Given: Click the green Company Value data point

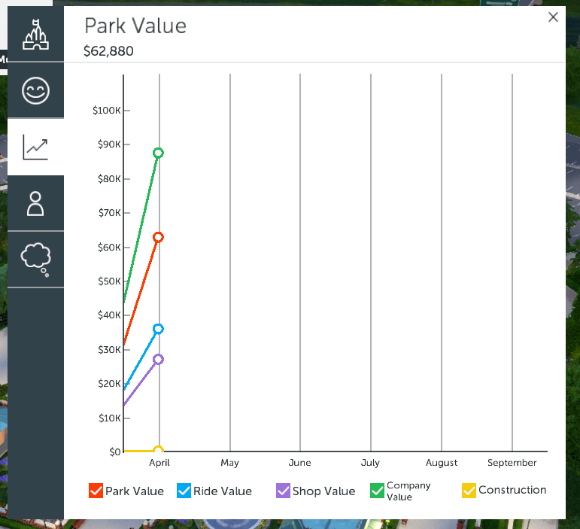Looking at the screenshot, I should 158,153.
